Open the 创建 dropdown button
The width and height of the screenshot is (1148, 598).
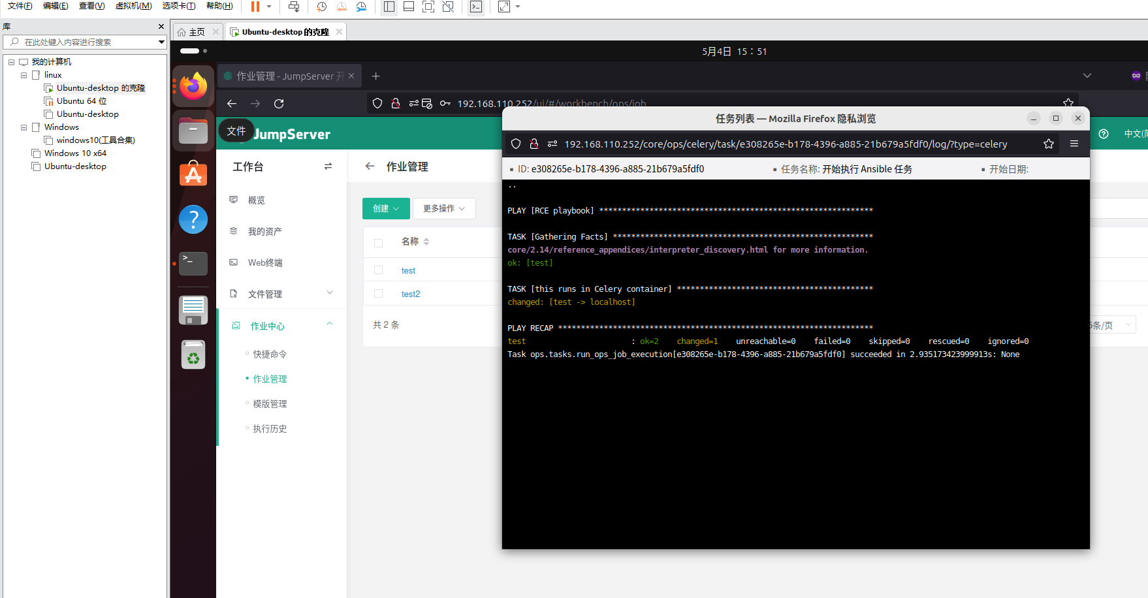[386, 209]
